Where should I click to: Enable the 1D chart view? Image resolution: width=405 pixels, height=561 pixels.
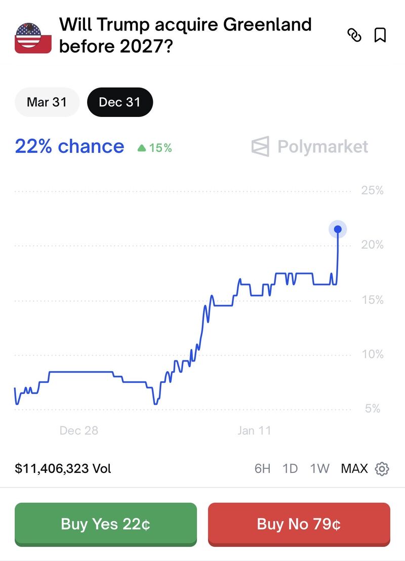click(x=290, y=468)
